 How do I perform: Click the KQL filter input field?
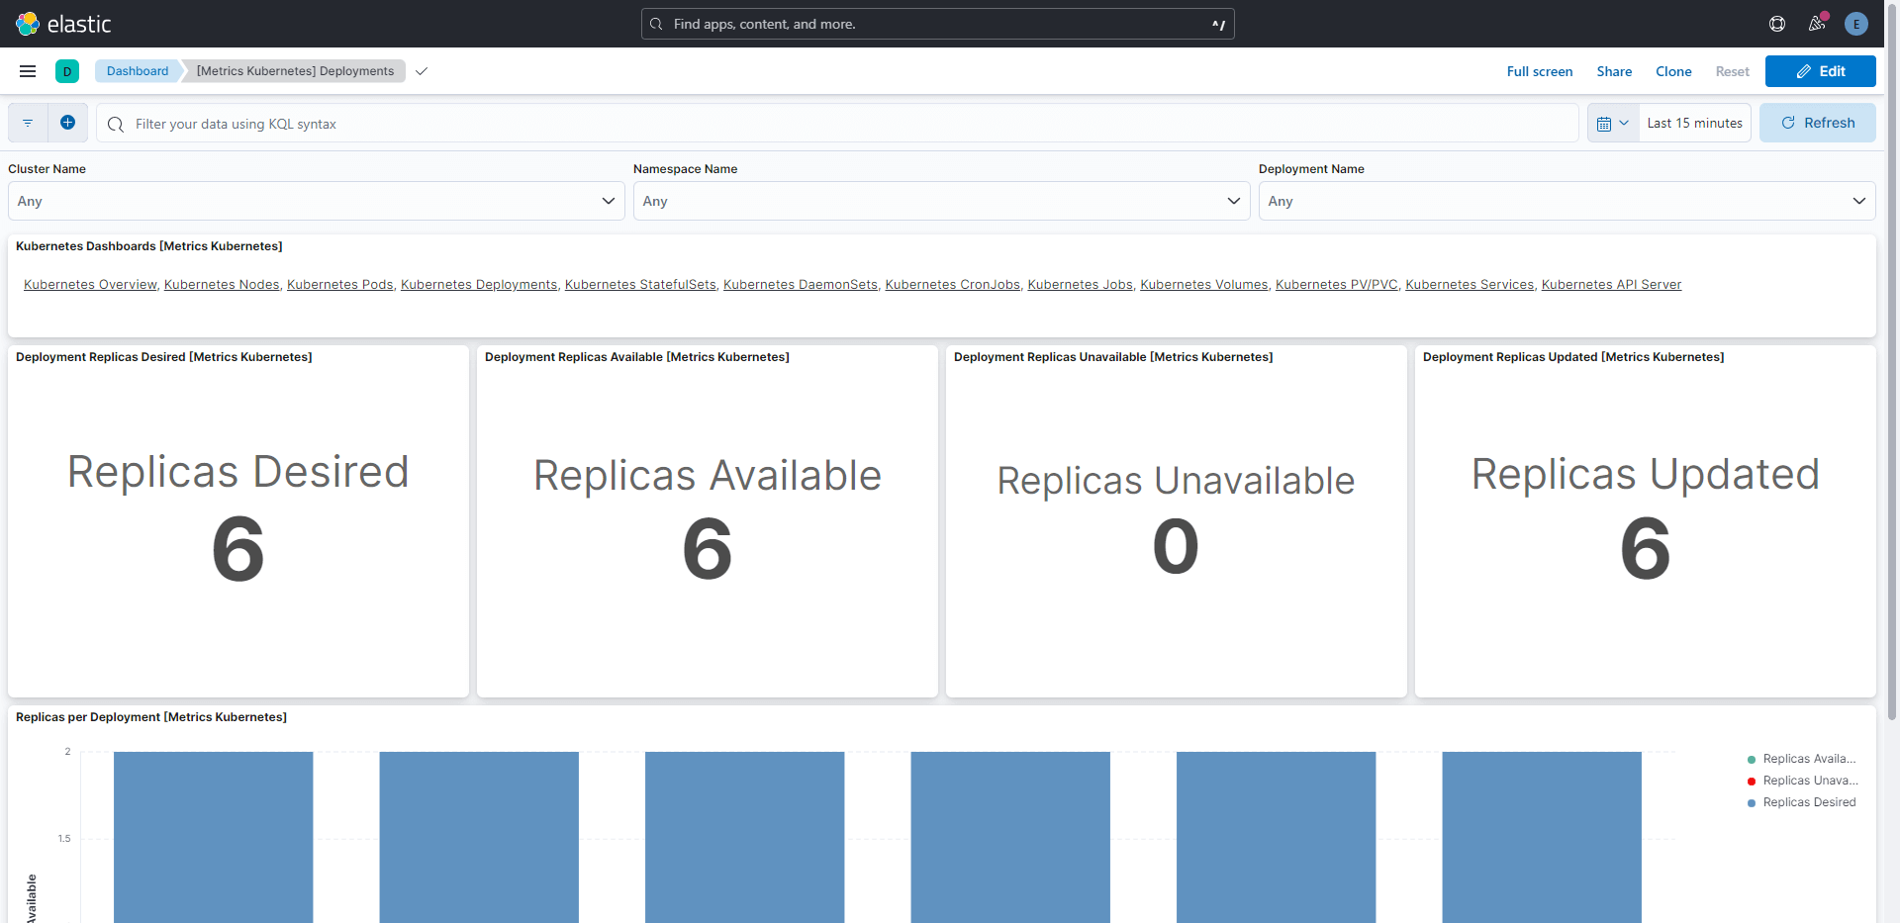pyautogui.click(x=837, y=123)
